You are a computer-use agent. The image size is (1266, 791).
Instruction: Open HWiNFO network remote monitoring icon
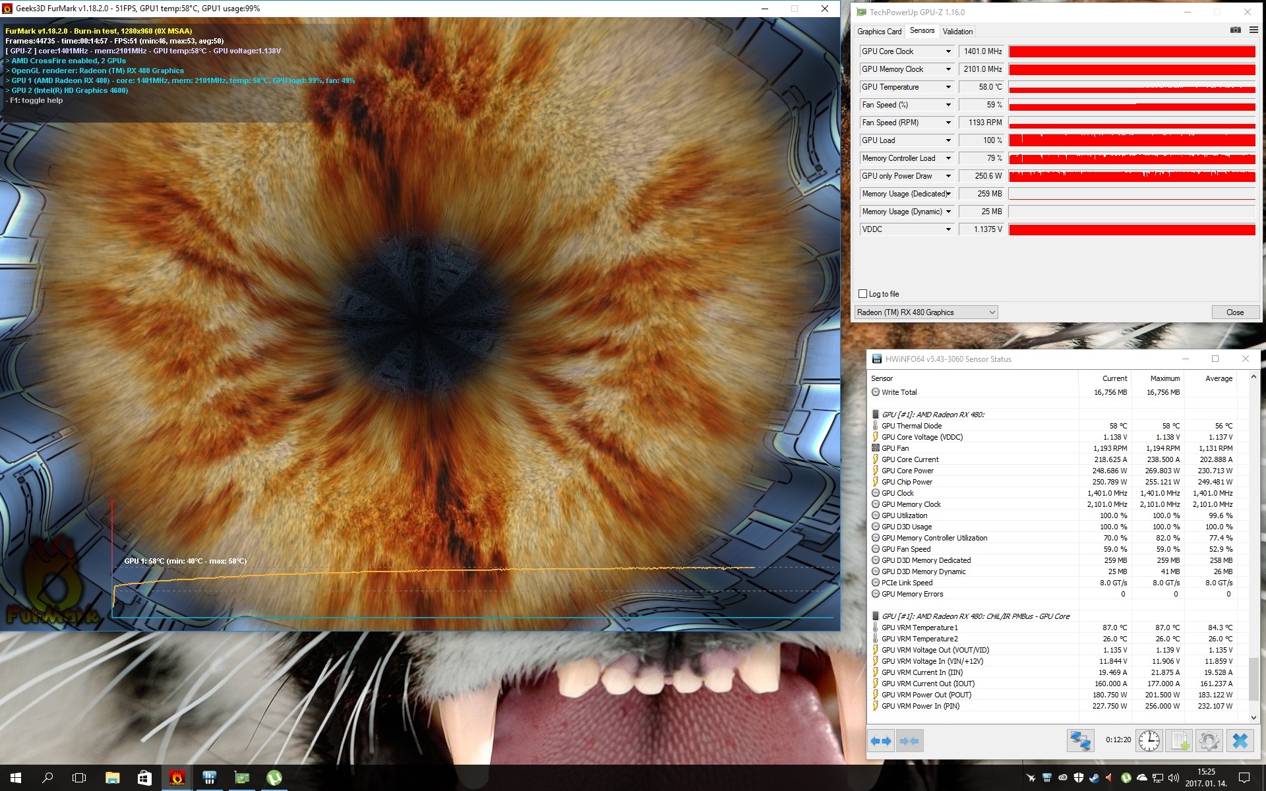click(x=1080, y=741)
